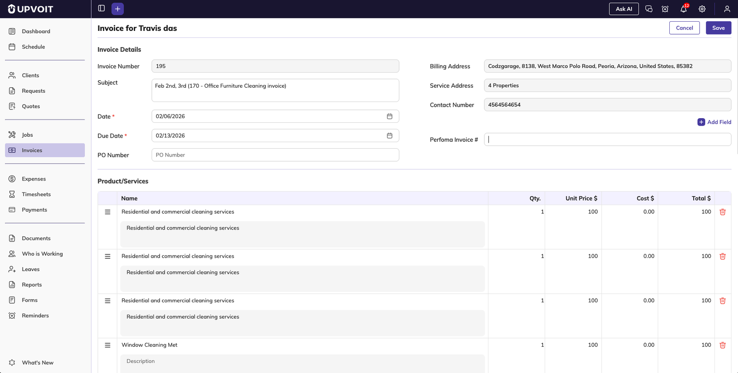Open Reminders in sidebar

click(45, 316)
